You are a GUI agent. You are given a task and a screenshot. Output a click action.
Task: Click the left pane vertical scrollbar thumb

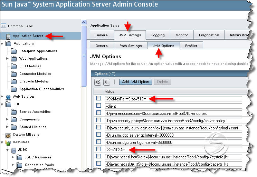click(x=84, y=56)
